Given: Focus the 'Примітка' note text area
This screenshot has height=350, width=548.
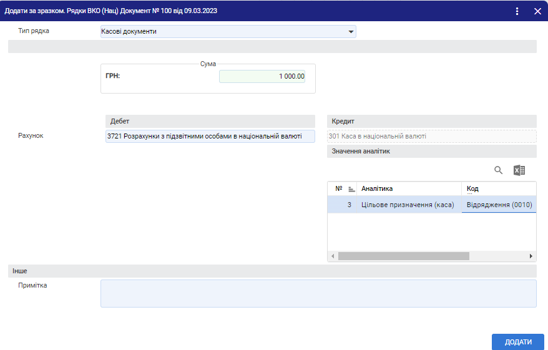Looking at the screenshot, I should (x=318, y=293).
